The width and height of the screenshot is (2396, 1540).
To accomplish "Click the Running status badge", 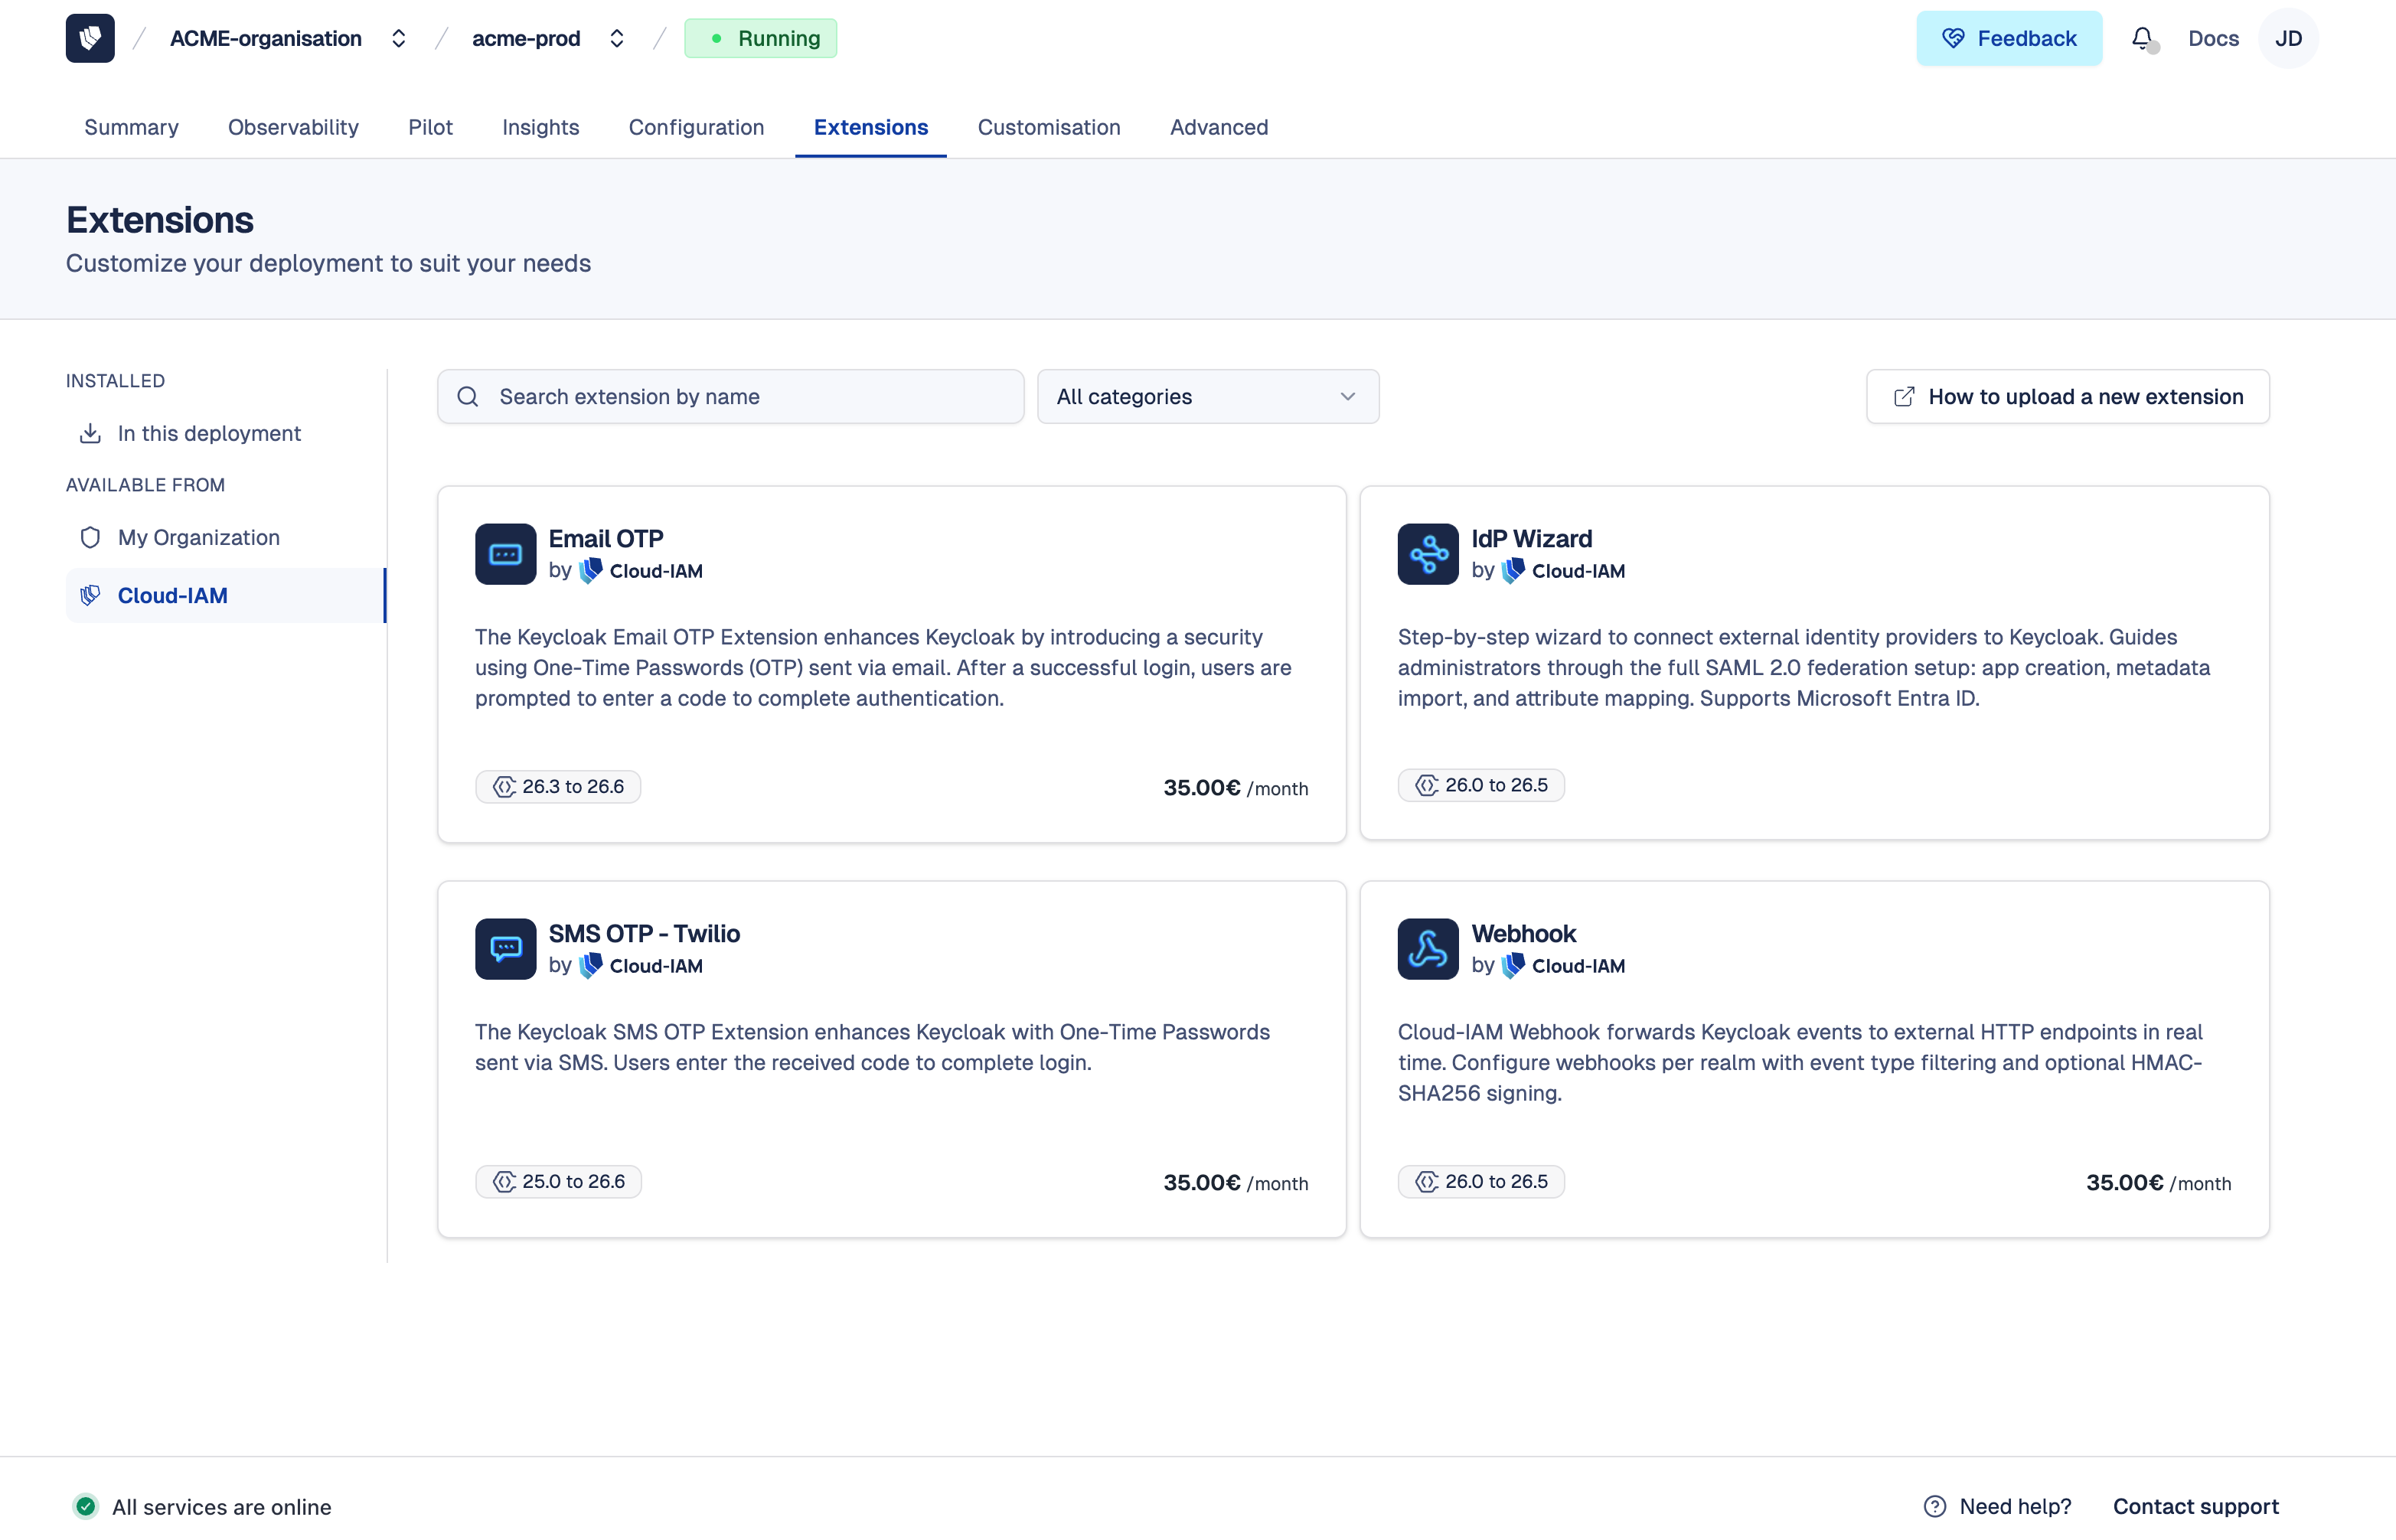I will coord(761,38).
